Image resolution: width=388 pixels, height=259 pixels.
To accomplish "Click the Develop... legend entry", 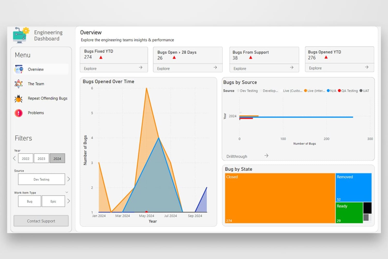I will pyautogui.click(x=270, y=91).
